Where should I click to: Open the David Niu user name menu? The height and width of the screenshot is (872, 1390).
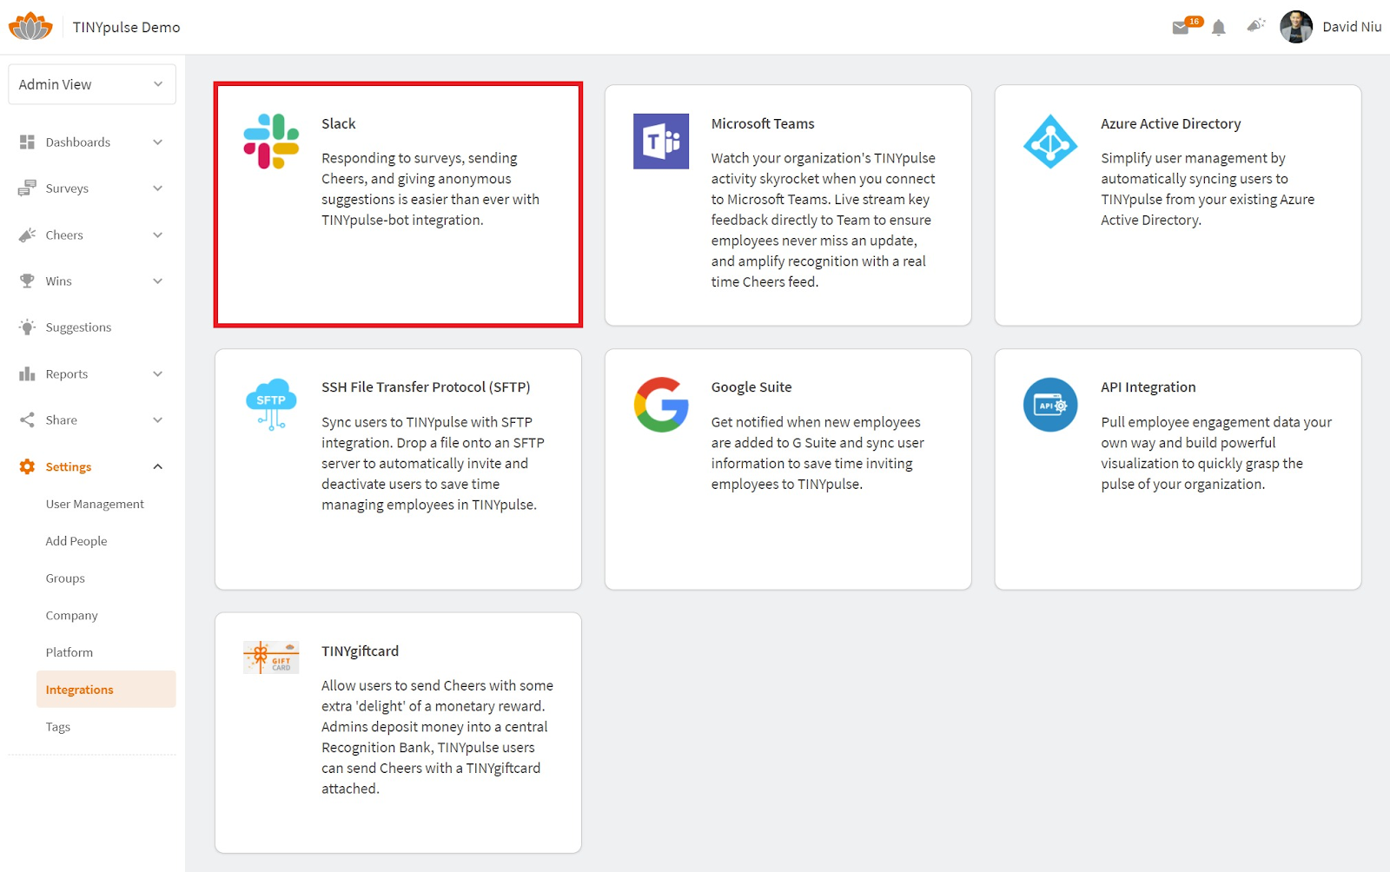pyautogui.click(x=1352, y=27)
